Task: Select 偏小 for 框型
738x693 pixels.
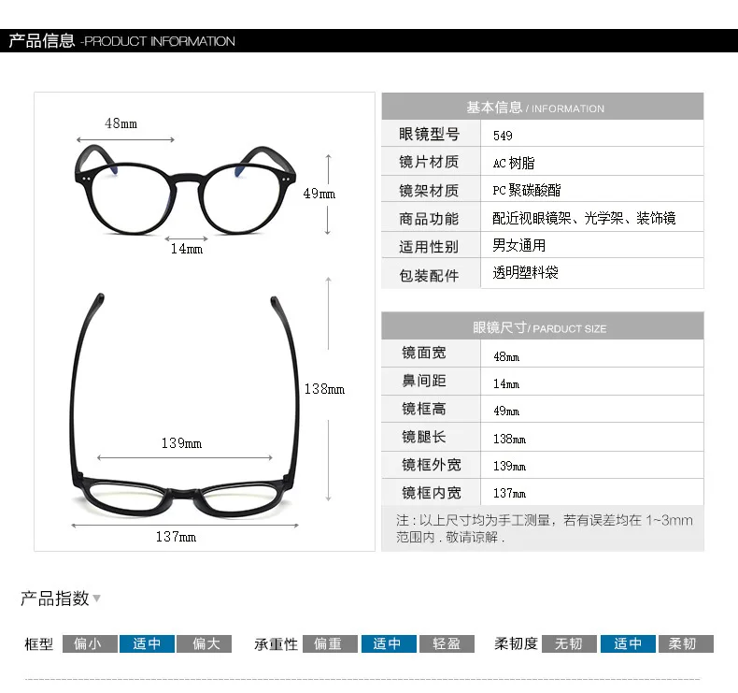Action: (90, 643)
